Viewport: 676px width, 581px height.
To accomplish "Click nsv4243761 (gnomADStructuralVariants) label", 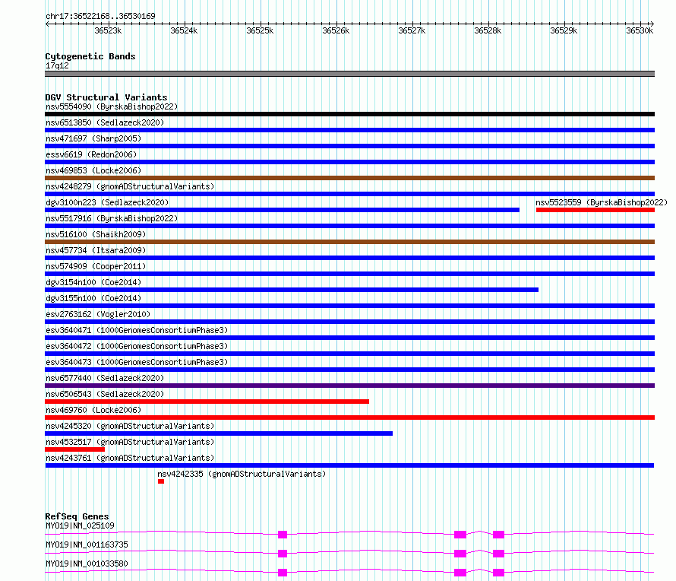I will pos(130,458).
